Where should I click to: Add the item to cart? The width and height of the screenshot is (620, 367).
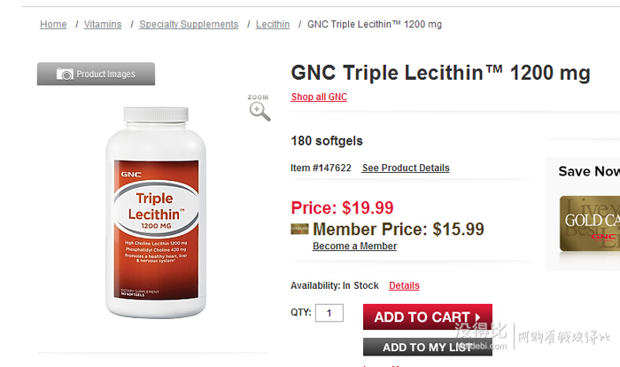click(x=428, y=316)
